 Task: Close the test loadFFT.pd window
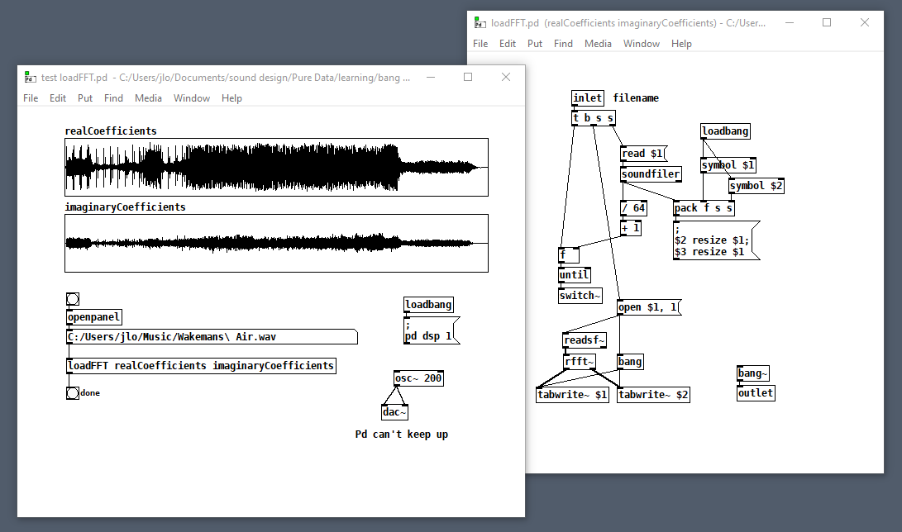[506, 77]
